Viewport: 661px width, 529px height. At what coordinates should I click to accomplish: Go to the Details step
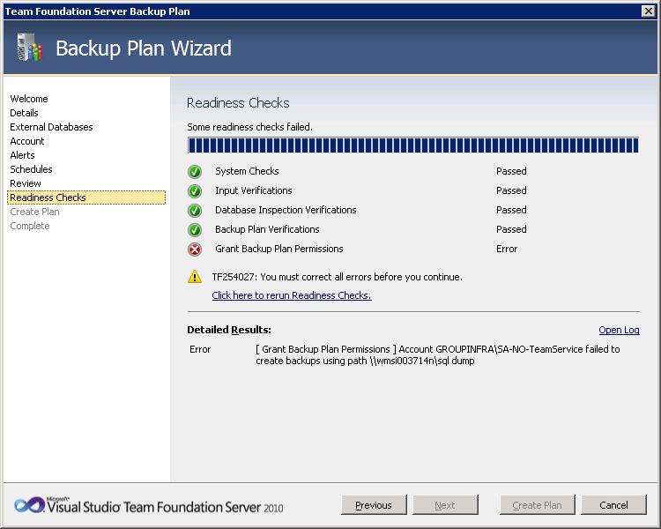[25, 113]
